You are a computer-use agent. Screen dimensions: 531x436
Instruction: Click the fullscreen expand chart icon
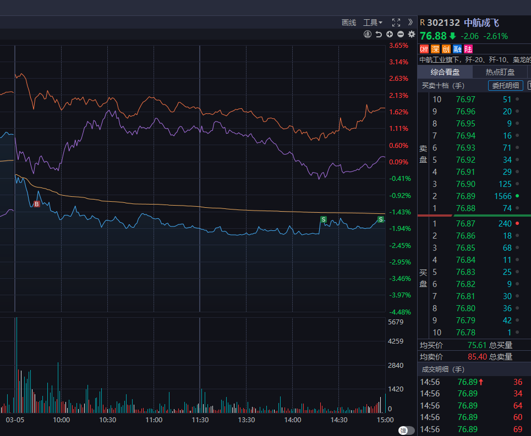click(x=396, y=23)
